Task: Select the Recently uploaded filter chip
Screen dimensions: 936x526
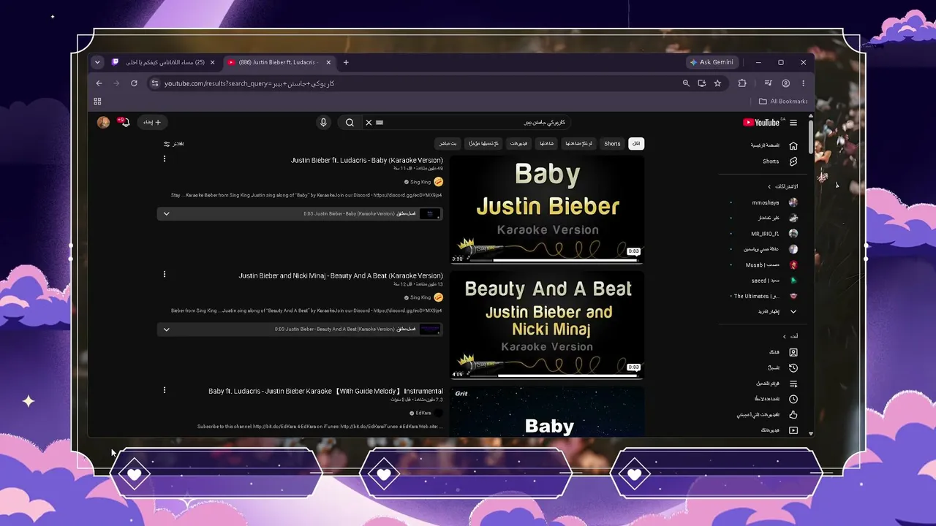Action: (x=482, y=143)
